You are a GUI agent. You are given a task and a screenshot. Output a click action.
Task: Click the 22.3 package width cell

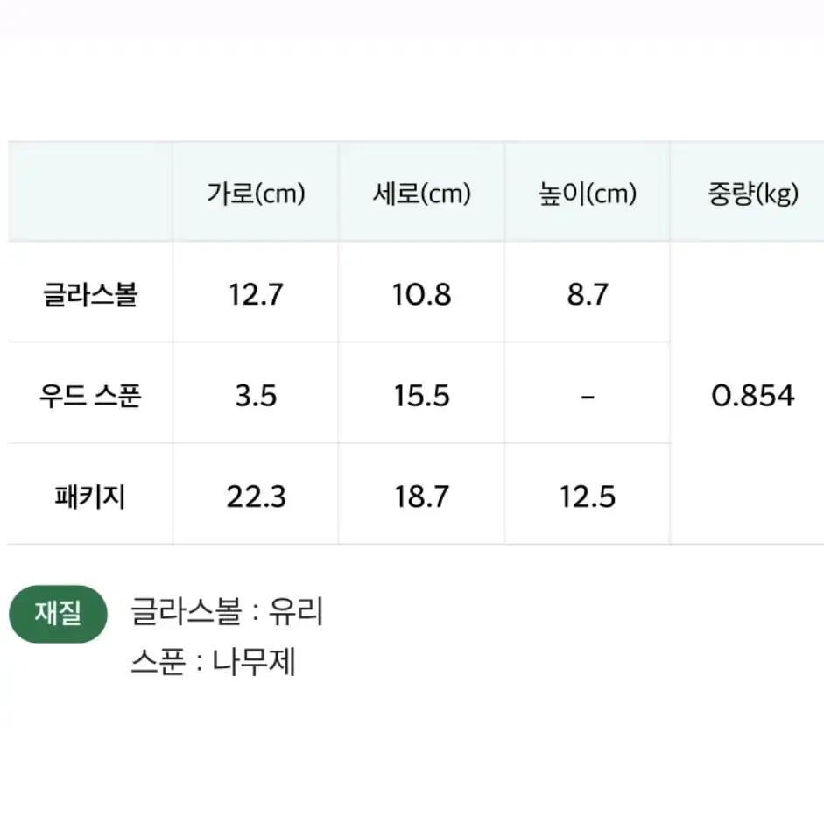[x=256, y=497]
